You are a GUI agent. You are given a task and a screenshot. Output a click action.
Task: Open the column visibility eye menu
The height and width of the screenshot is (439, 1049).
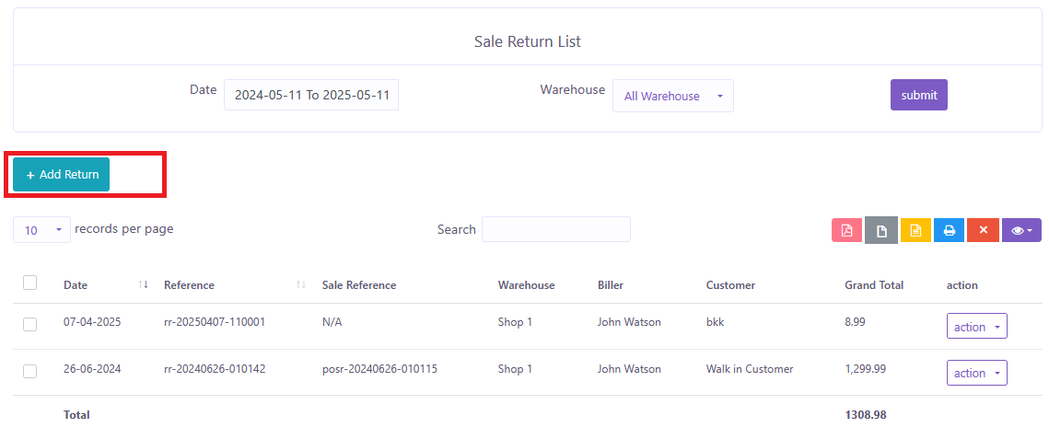coord(1021,230)
